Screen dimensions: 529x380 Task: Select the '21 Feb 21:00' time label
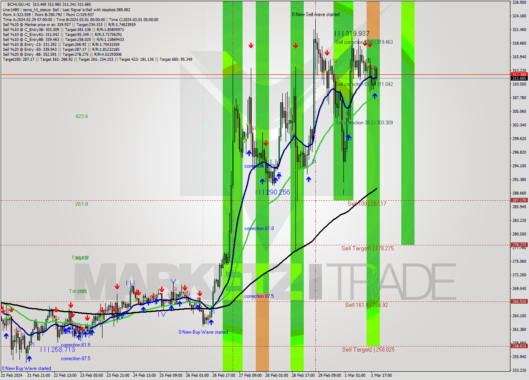point(38,375)
